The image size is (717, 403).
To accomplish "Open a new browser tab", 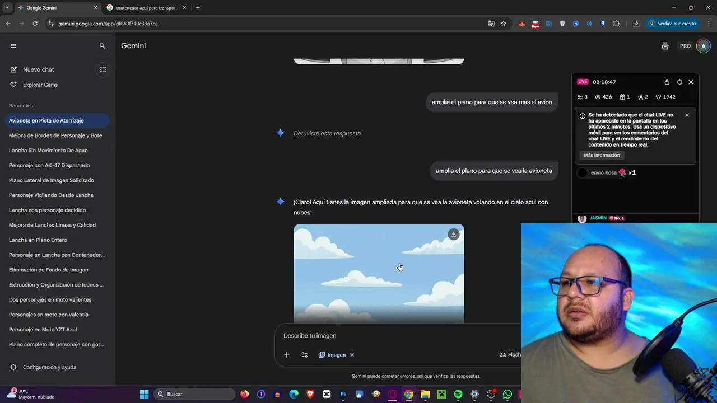I will [198, 8].
